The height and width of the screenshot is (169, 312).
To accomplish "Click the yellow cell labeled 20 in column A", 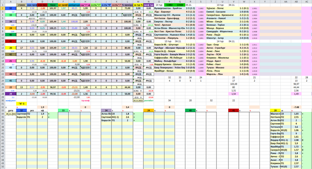I will 11,48.
